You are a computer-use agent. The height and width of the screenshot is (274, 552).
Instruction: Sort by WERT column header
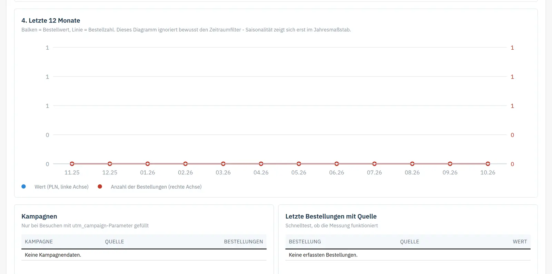click(520, 242)
